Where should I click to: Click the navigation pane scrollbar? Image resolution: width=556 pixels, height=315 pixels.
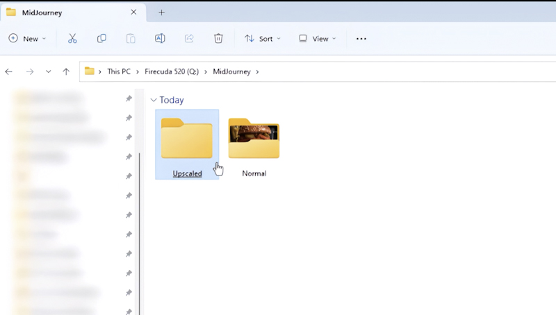(140, 234)
